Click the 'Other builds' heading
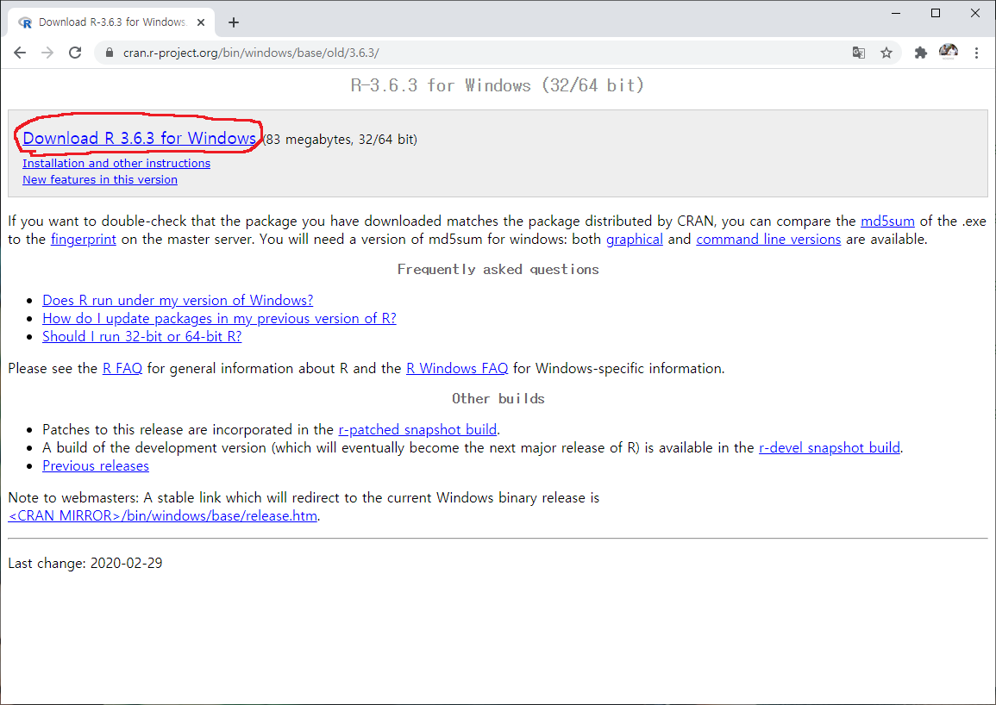 498,399
